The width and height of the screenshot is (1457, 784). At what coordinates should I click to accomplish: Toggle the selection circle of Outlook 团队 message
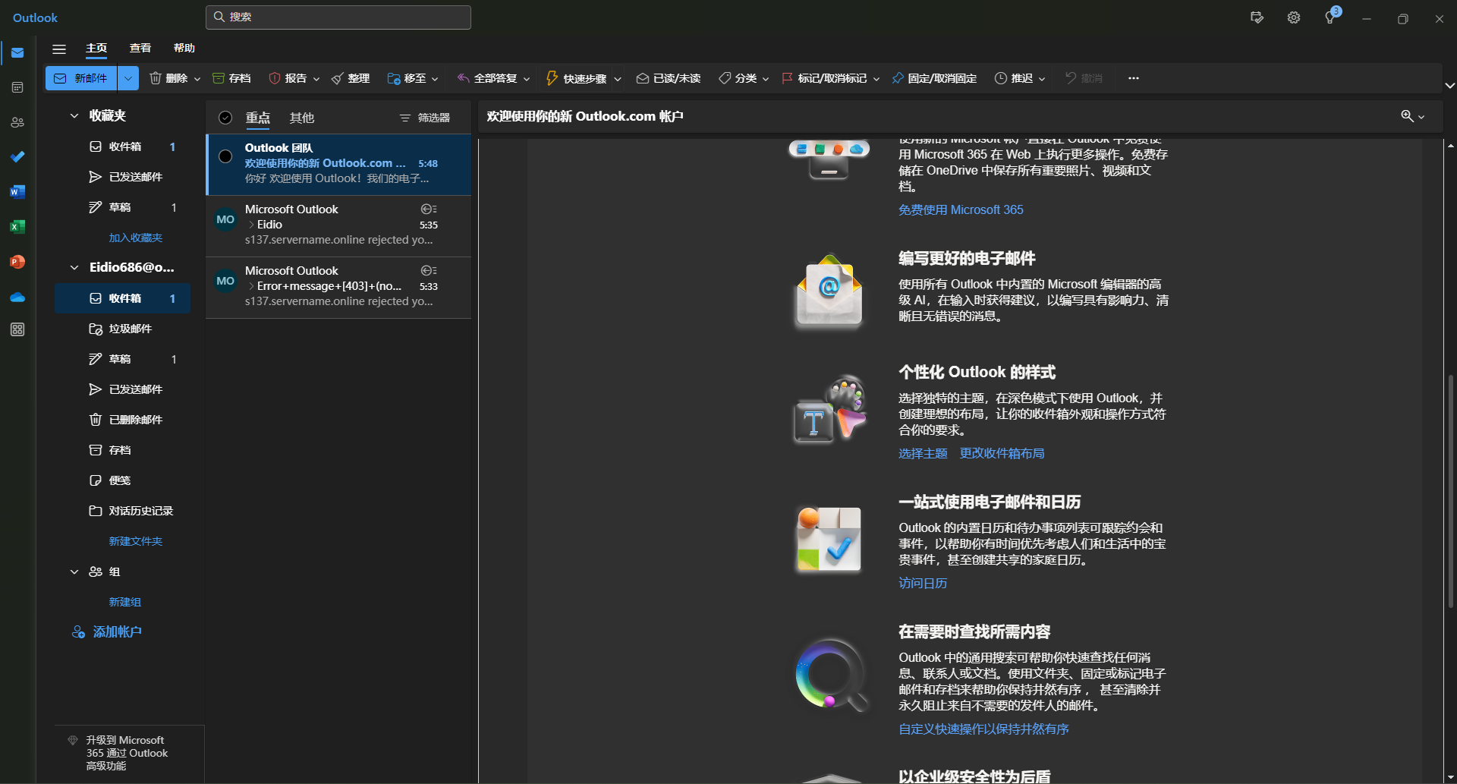click(225, 156)
